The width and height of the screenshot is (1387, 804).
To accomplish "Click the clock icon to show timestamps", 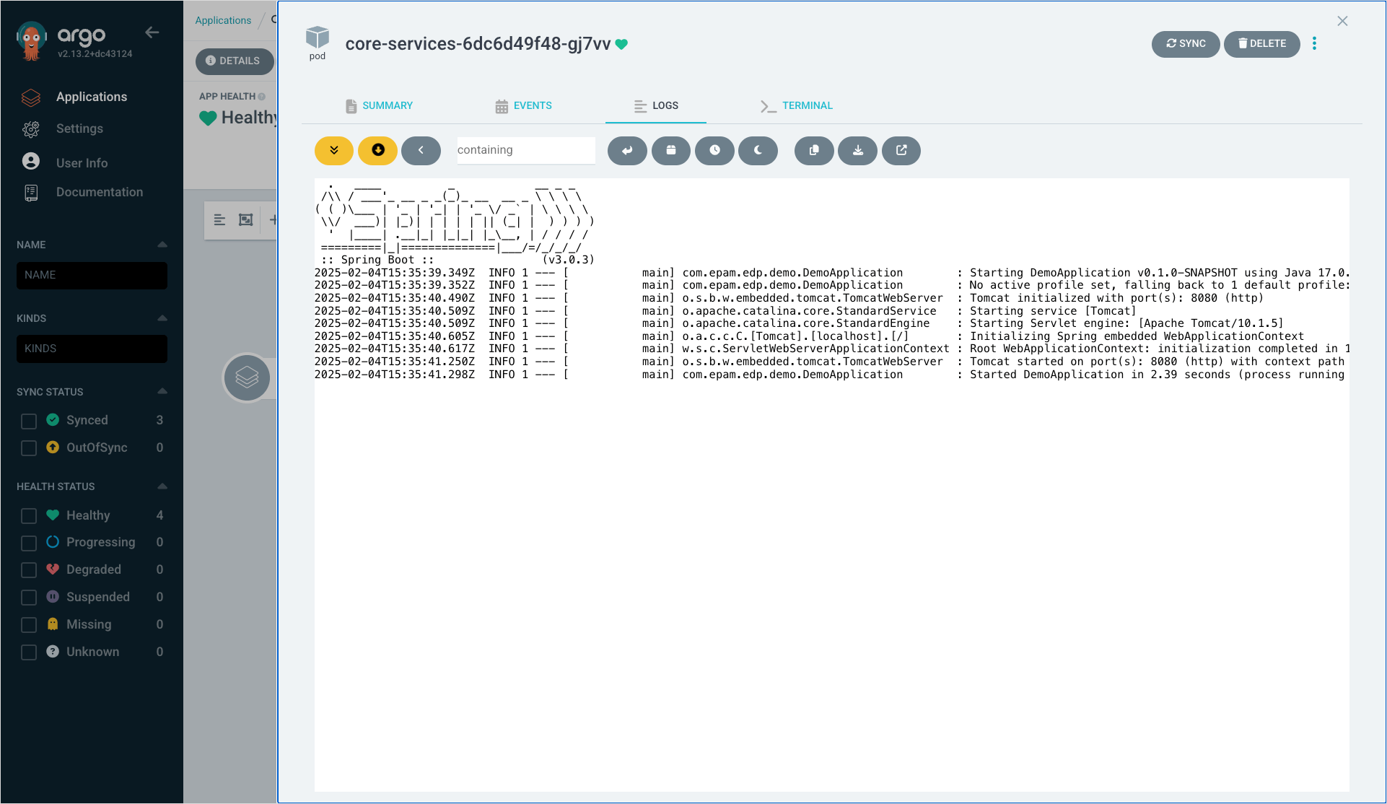I will 714,151.
